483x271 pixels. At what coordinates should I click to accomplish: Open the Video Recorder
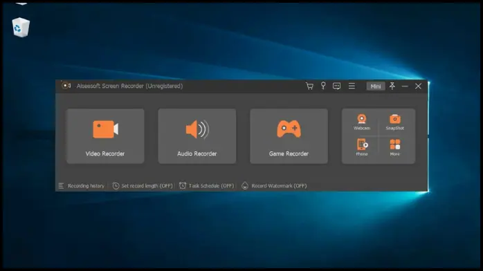coord(105,136)
